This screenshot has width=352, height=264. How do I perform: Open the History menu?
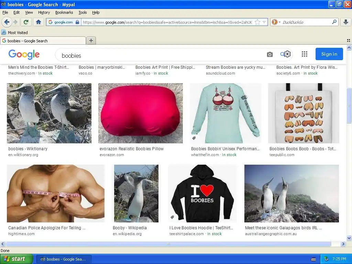pos(44,12)
